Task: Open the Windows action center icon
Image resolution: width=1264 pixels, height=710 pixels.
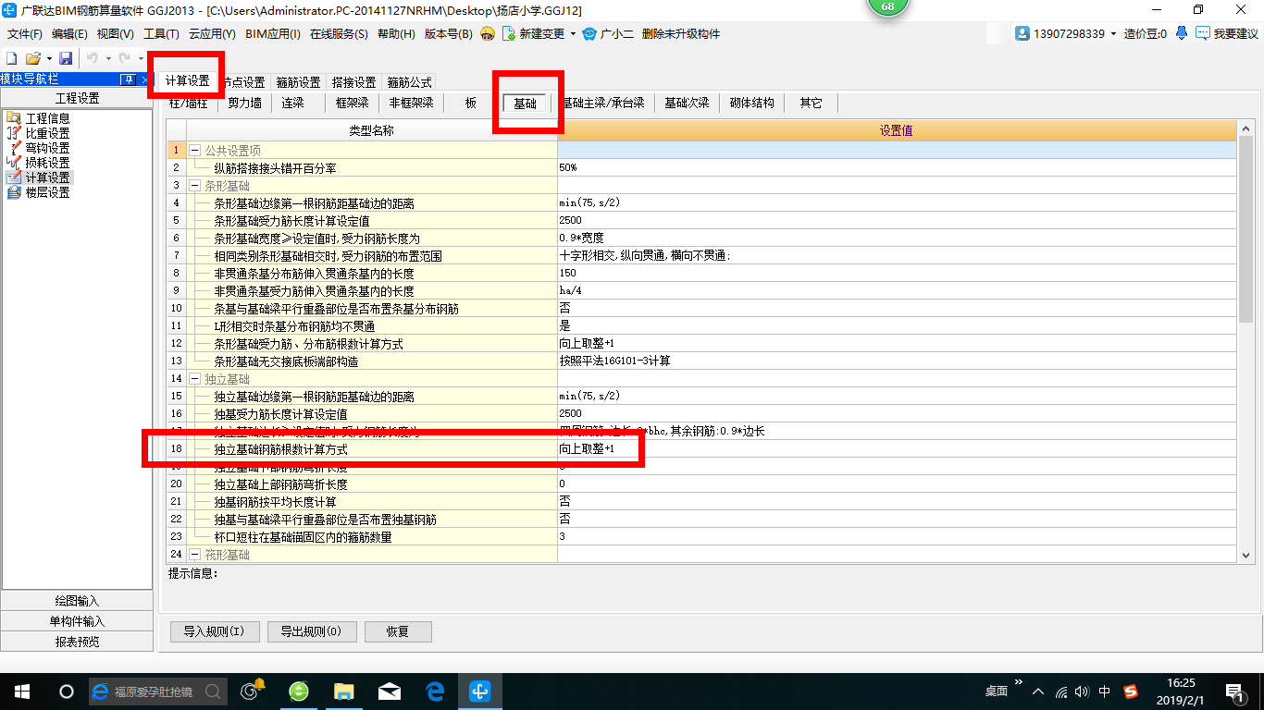Action: [x=1234, y=692]
